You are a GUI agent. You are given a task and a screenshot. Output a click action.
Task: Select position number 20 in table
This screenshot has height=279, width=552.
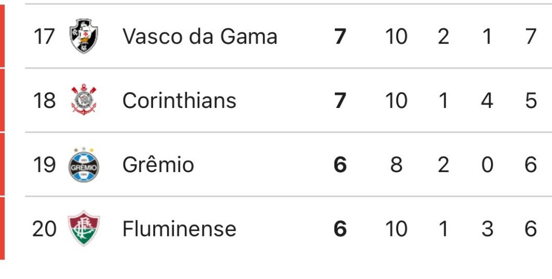[x=44, y=229]
